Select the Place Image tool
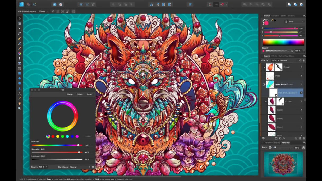Image resolution: width=322 pixels, height=181 pixels. [x=20, y=64]
